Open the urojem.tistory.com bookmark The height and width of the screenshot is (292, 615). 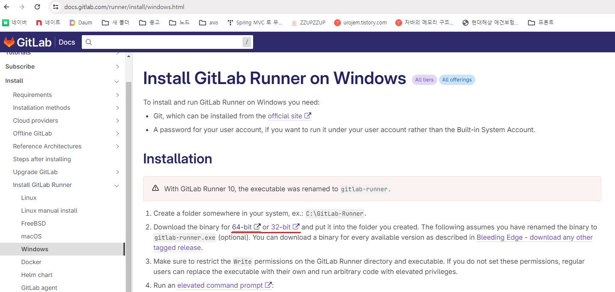click(360, 22)
